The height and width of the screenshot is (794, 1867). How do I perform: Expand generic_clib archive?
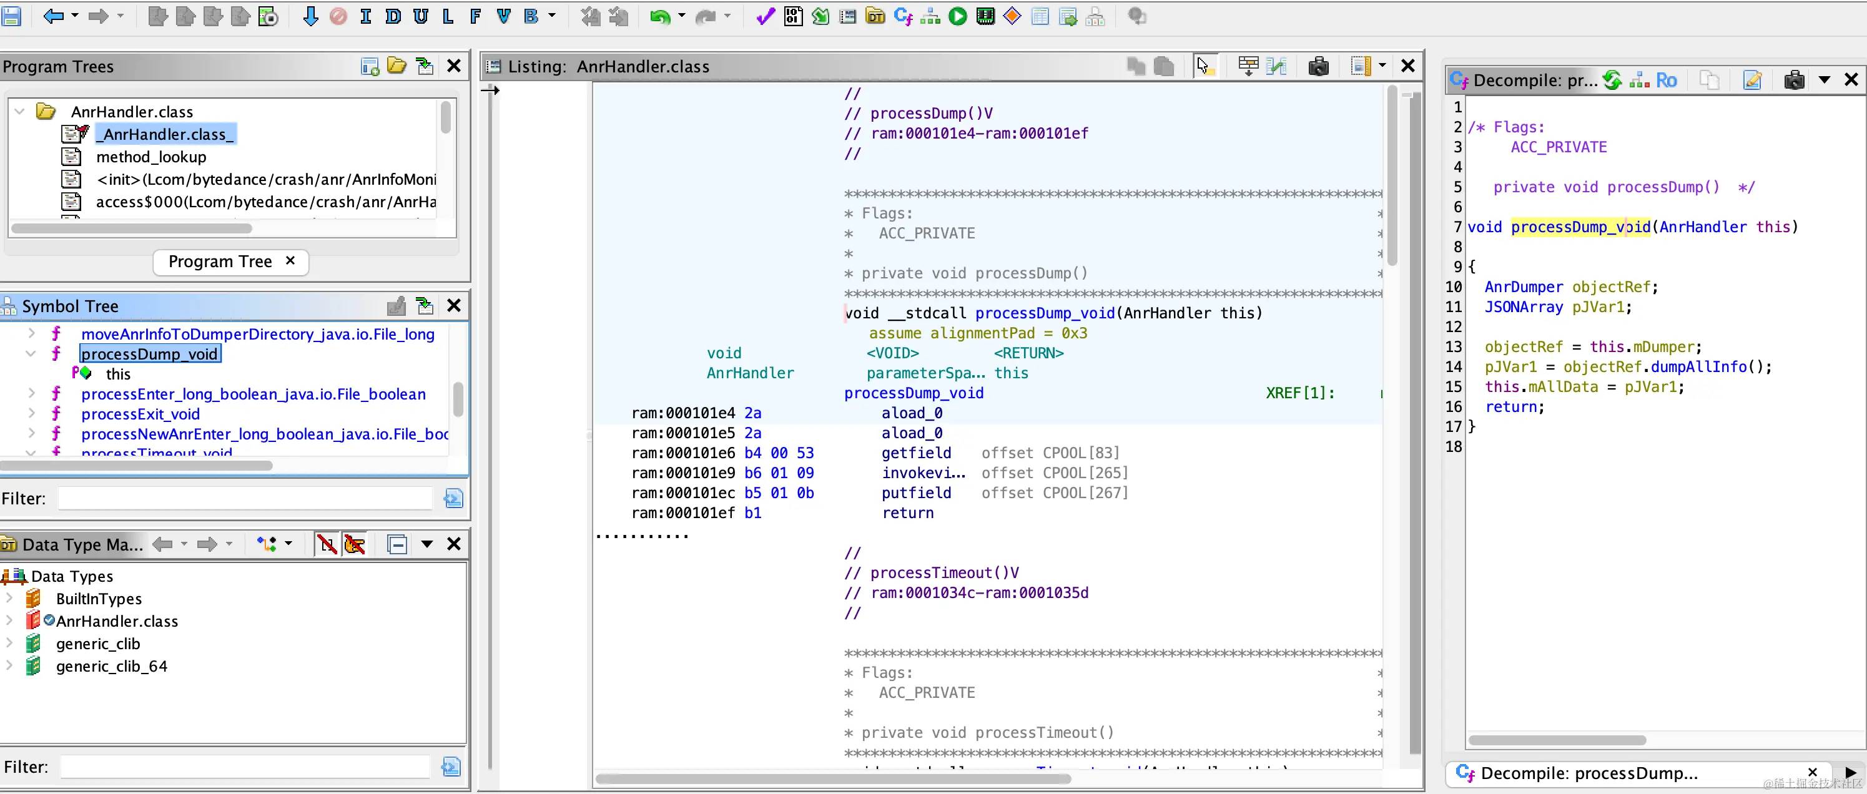[9, 644]
